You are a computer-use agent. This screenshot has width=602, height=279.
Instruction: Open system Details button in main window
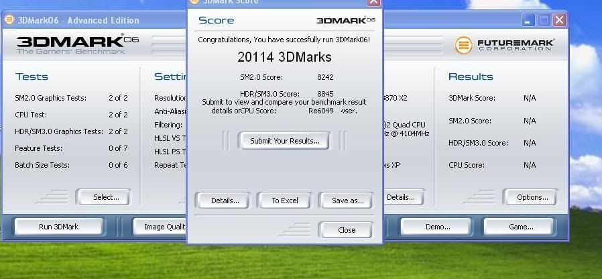pos(403,197)
